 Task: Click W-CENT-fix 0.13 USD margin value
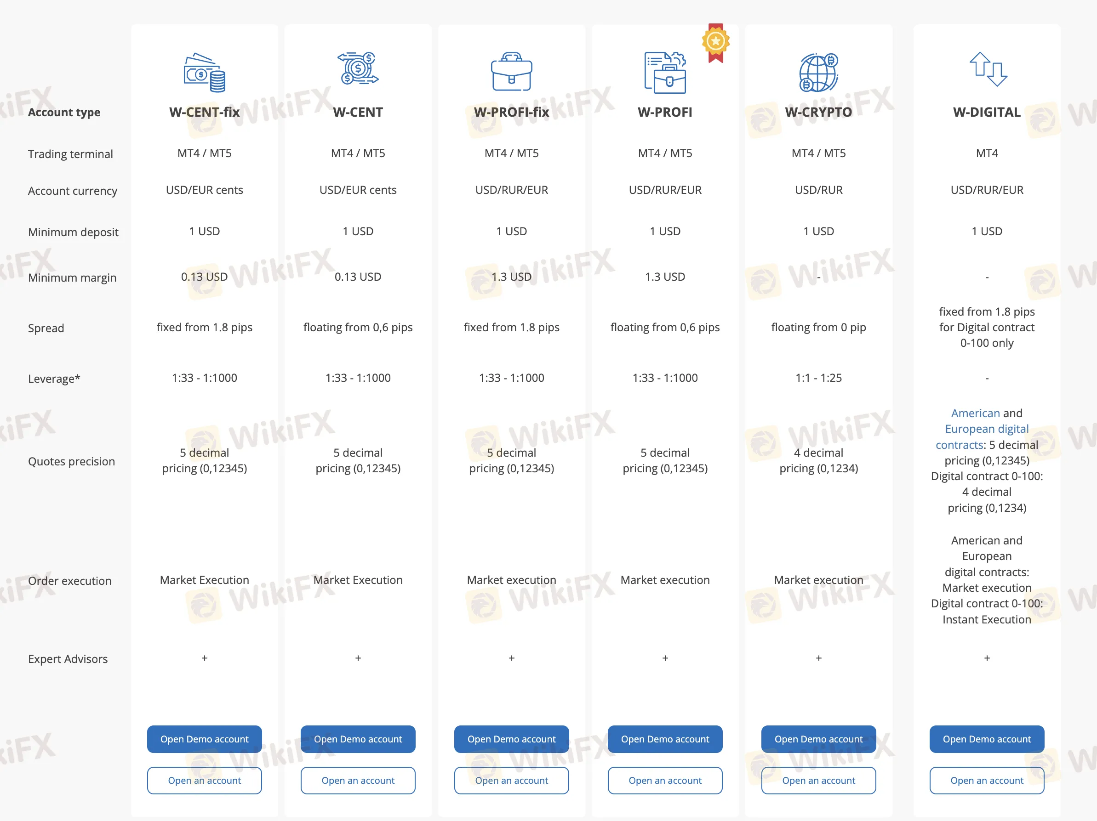tap(204, 277)
